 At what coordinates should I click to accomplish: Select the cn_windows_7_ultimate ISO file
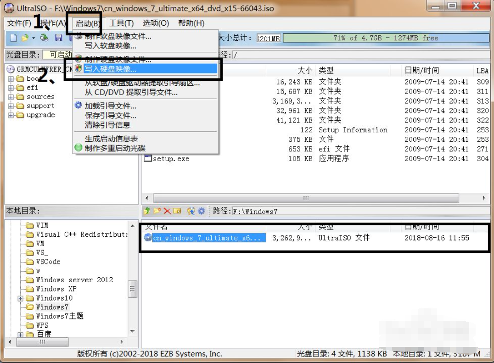207,238
